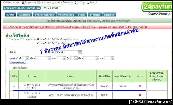The height and width of the screenshot is (105, 173).
Task: Click the large green ประวัติโบนัส page heading
Action: pos(17,35)
